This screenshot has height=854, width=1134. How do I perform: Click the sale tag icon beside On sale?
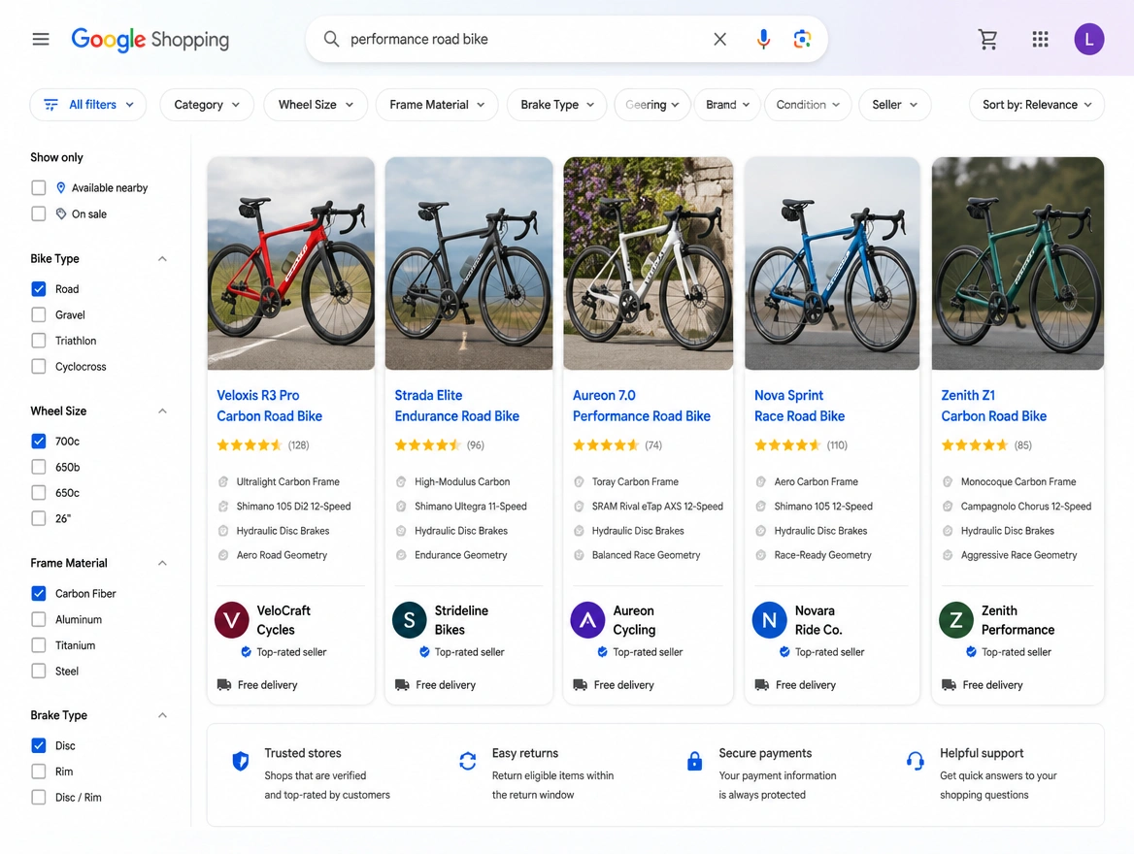(61, 214)
